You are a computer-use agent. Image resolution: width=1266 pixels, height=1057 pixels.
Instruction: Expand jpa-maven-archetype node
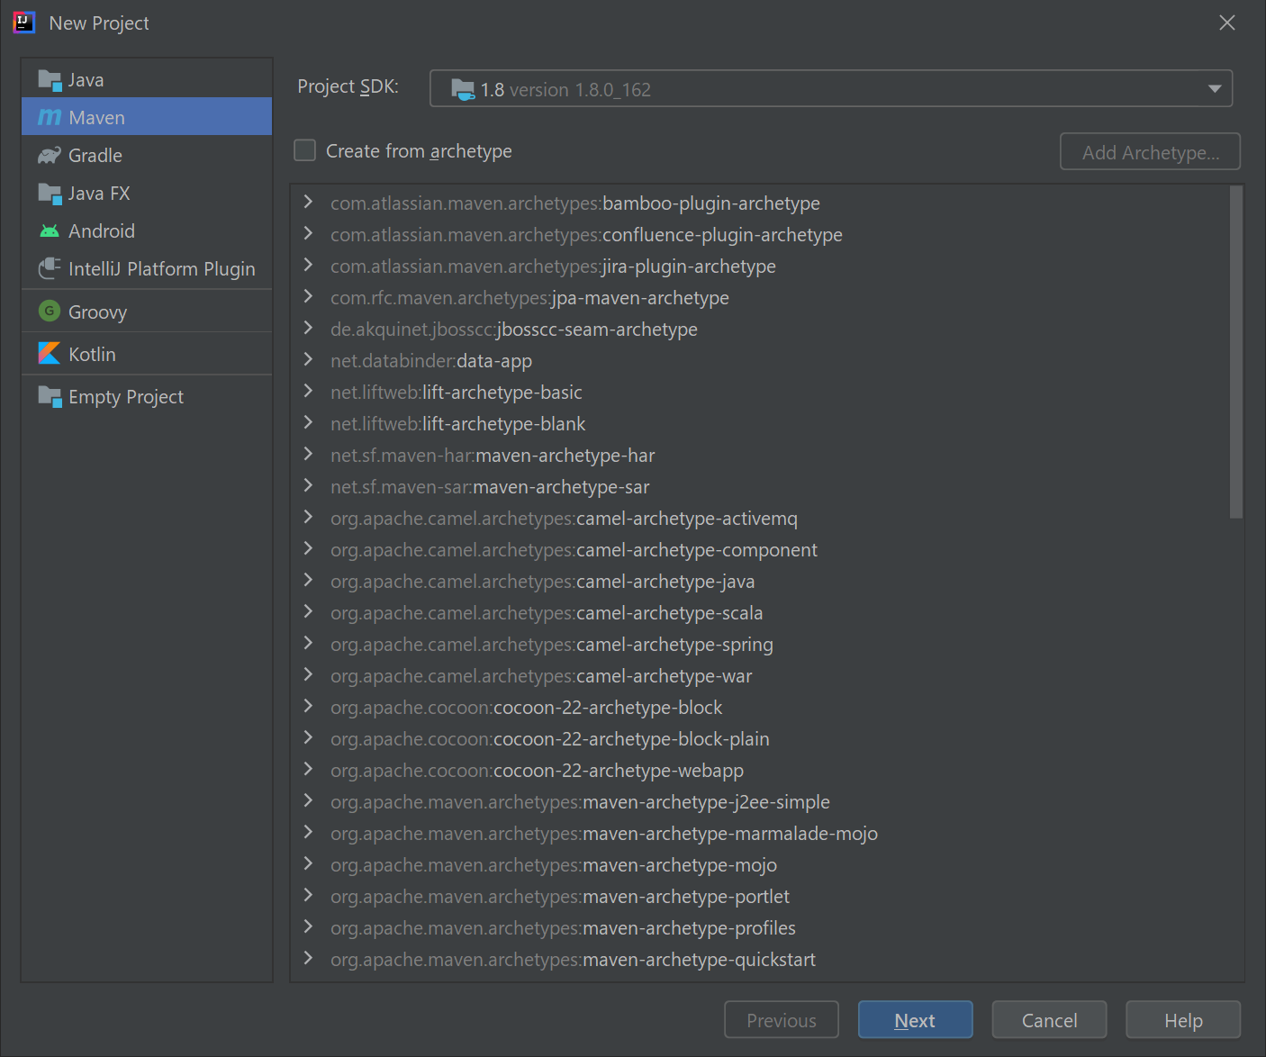tap(309, 297)
